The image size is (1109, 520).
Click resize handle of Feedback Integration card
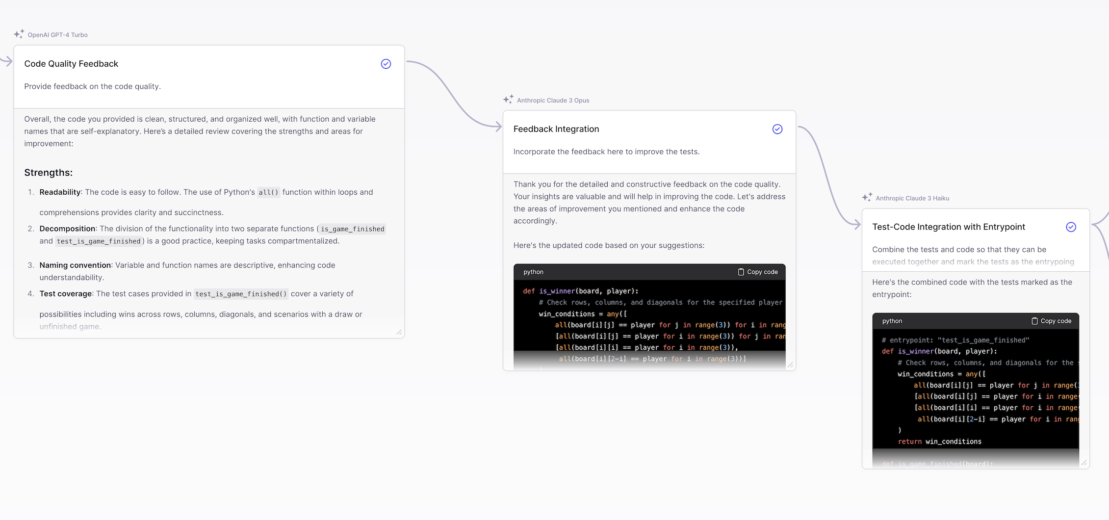pos(790,365)
